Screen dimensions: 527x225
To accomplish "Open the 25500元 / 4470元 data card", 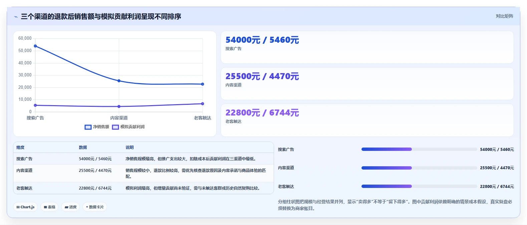I will [x=367, y=83].
